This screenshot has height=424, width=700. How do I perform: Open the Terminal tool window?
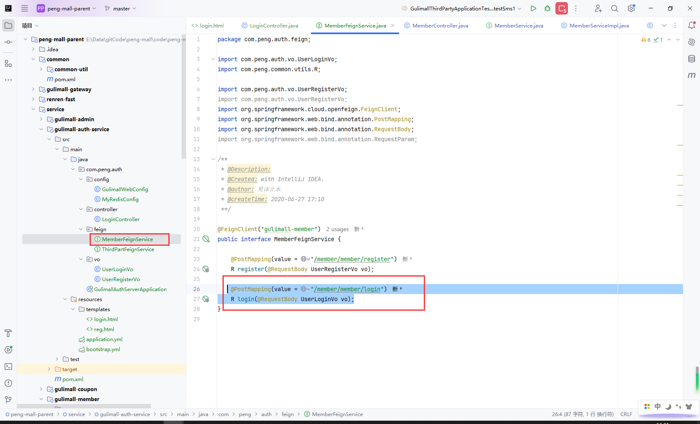pyautogui.click(x=8, y=367)
